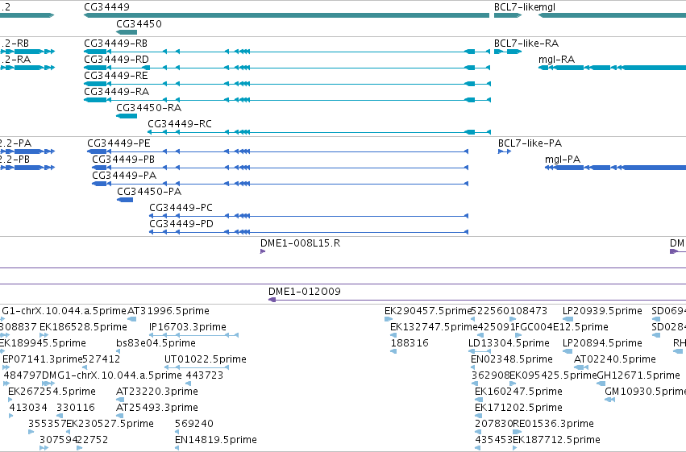
Task: Open the CG34449-RD transcript label
Action: click(116, 60)
